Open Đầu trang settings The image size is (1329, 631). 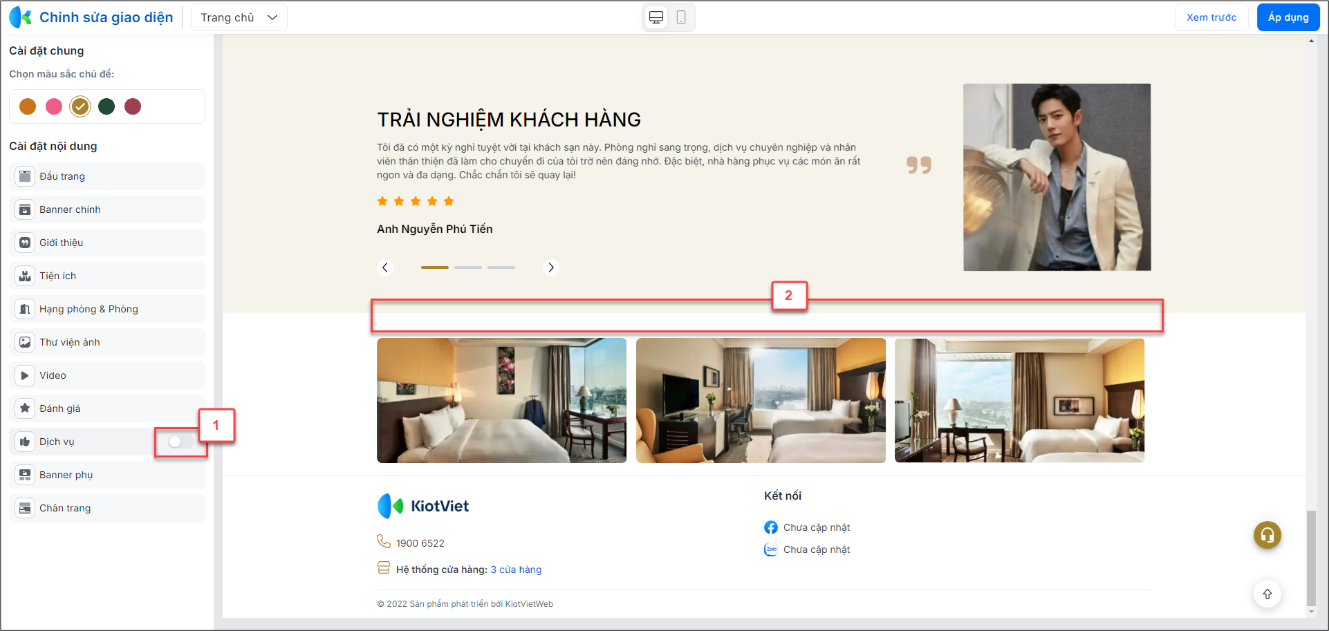107,176
